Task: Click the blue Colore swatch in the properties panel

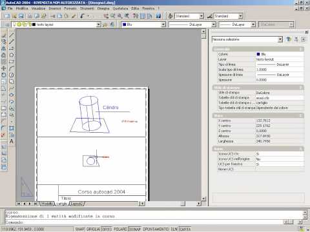Action: point(258,54)
